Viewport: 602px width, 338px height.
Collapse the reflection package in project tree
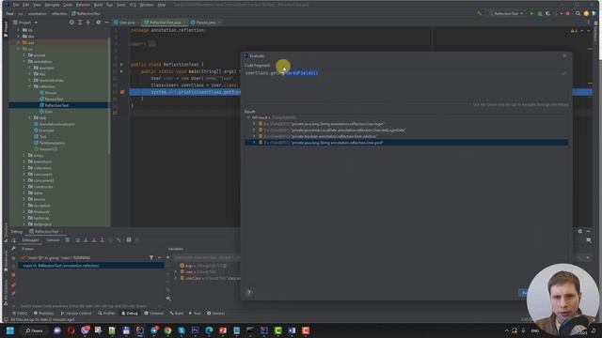(x=29, y=86)
